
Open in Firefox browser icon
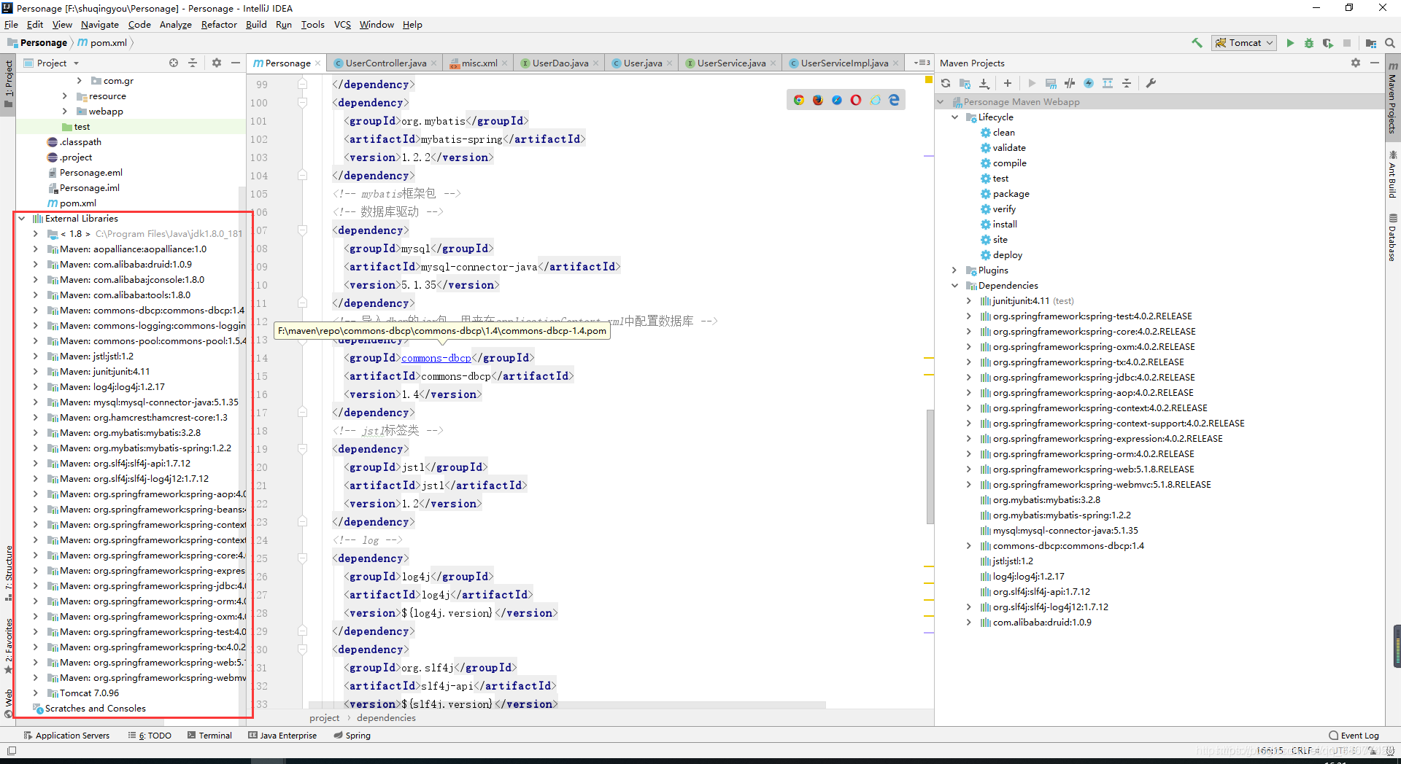coord(818,100)
